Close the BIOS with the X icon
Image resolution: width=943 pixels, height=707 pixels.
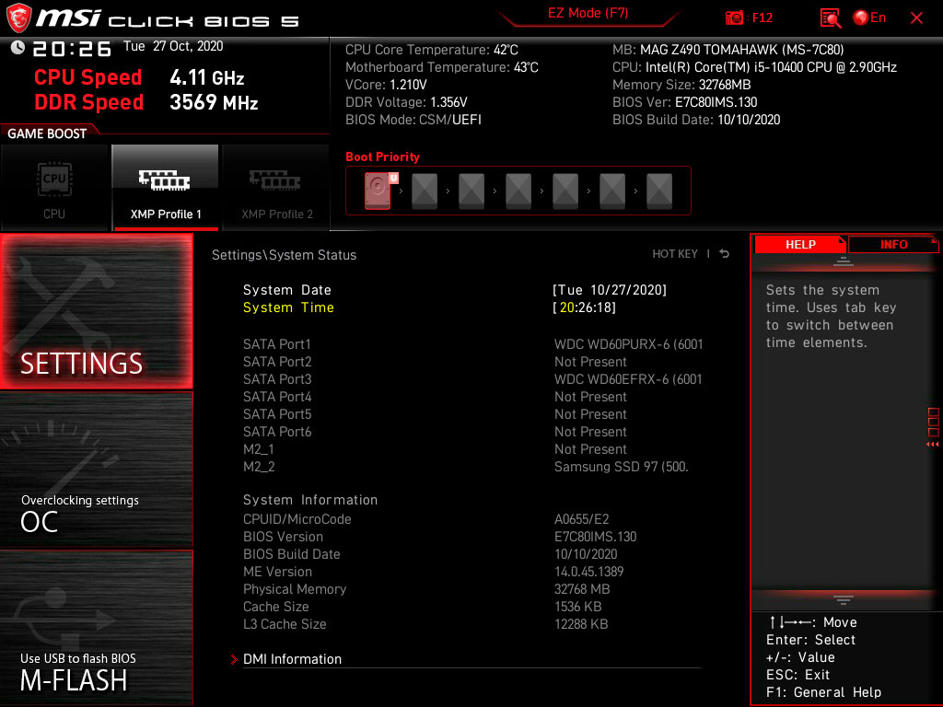(916, 18)
